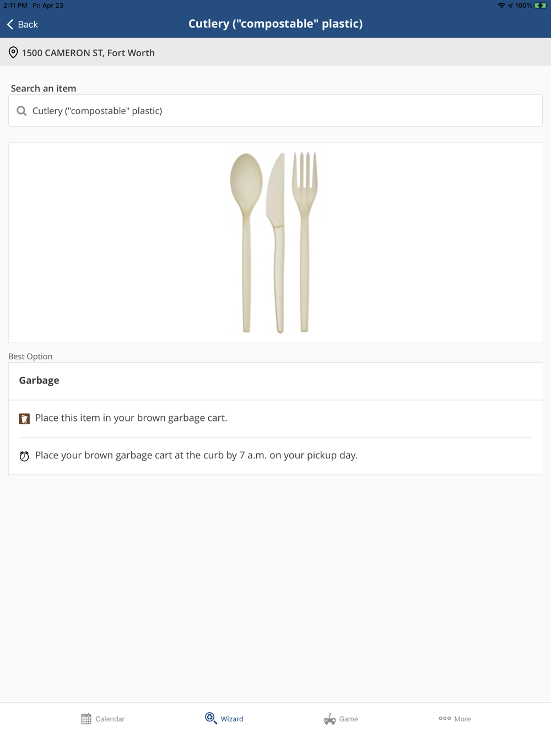This screenshot has height=735, width=551.
Task: Go Back to previous screen
Action: coord(28,24)
